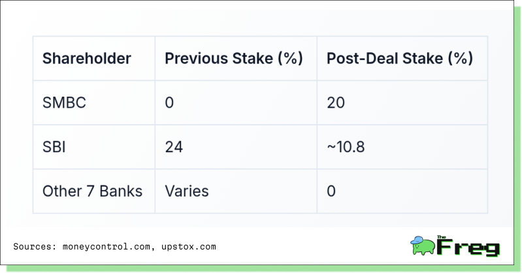Screen dimensions: 522x273
Task: Click SBI previous stake value 24
Action: pos(174,147)
